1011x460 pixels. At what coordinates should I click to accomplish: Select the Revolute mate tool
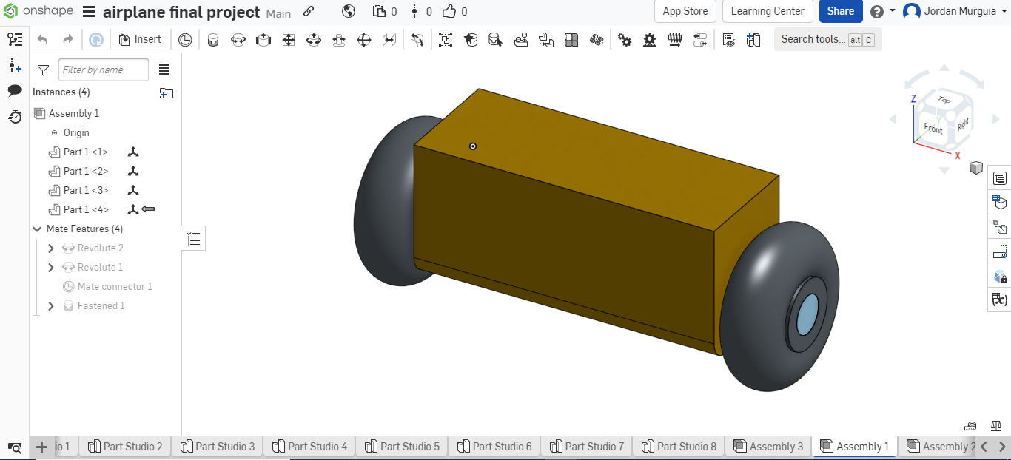pos(238,39)
